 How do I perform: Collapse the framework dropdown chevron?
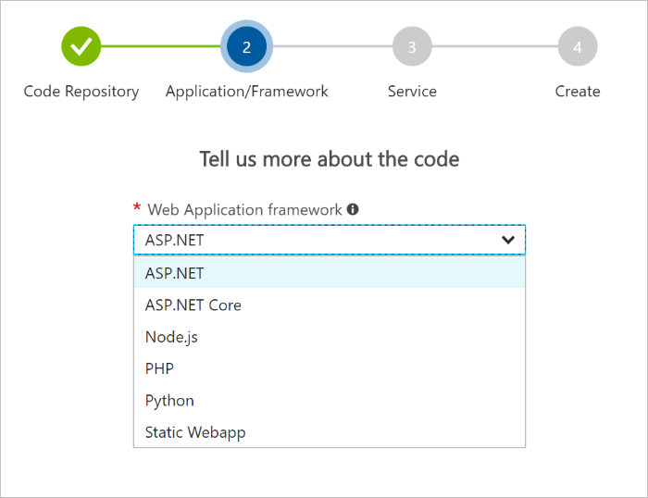[x=508, y=240]
